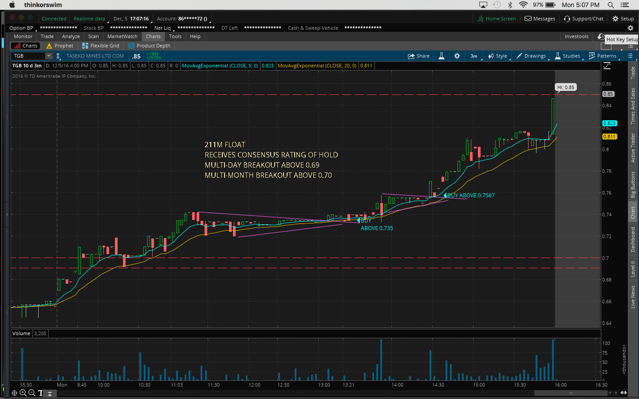This screenshot has height=399, width=639.
Task: Click the Investools tab
Action: point(576,36)
